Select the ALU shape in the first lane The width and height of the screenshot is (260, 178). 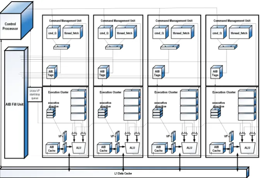(x=79, y=148)
